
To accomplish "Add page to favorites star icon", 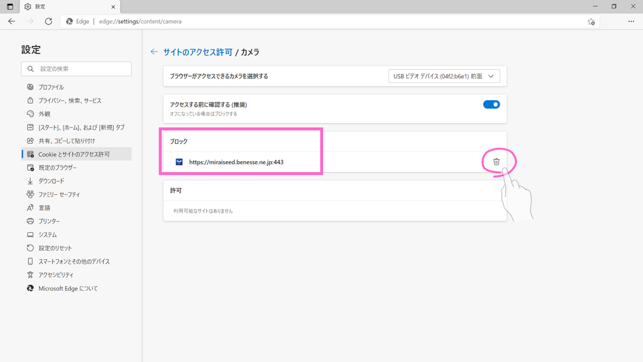I will point(591,22).
